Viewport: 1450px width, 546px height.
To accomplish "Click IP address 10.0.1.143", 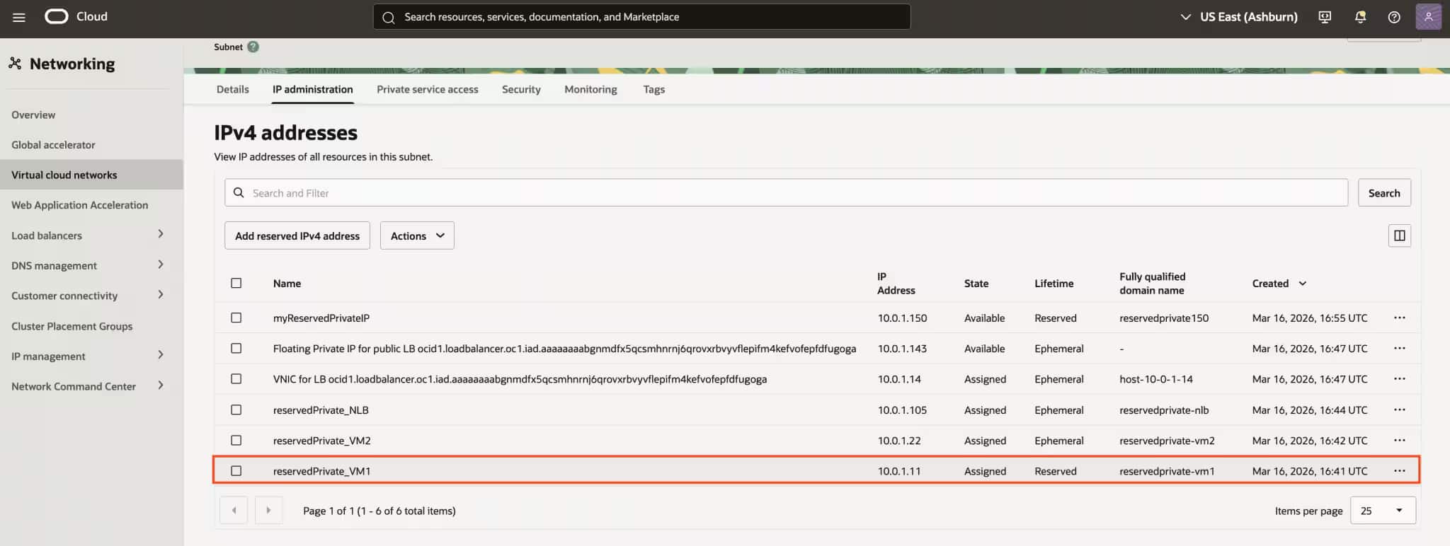I will point(902,349).
